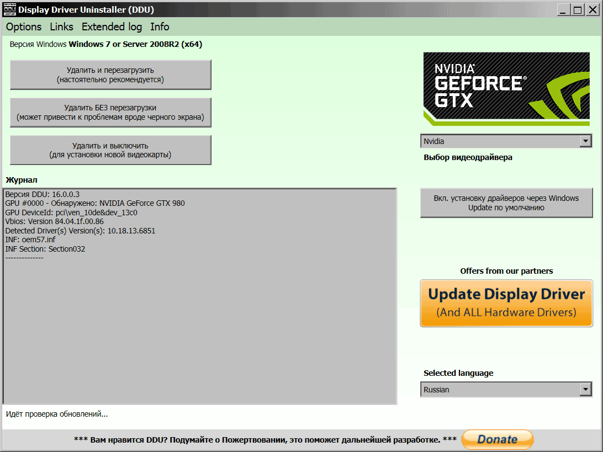This screenshot has height=452, width=603.
Task: Open the Info menu
Action: point(160,26)
